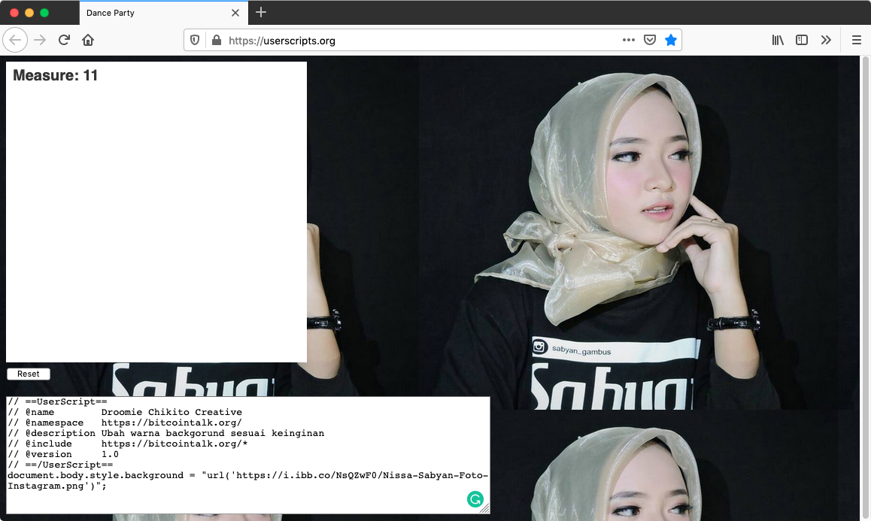Click the white Measure canvas area
Screen dimensions: 871x521
tap(156, 211)
